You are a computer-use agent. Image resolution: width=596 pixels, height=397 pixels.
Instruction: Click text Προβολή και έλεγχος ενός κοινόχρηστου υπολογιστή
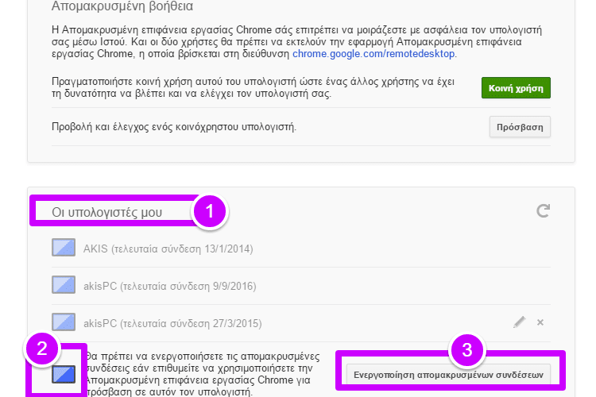coord(174,126)
